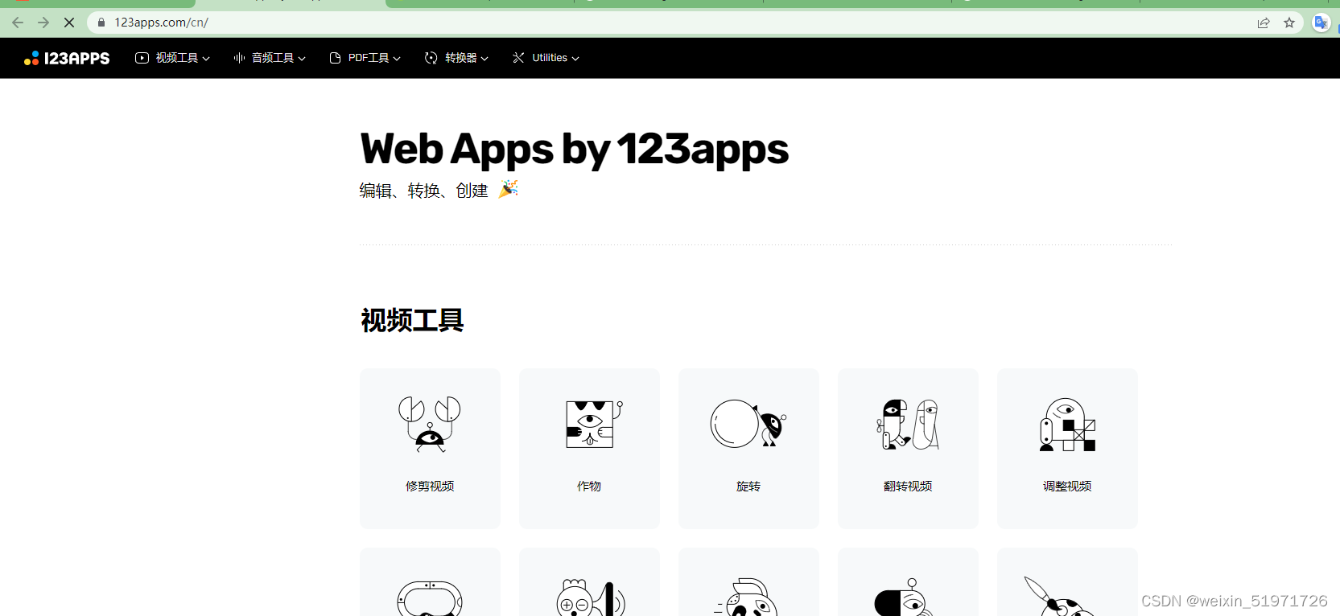The image size is (1340, 616).
Task: Click the 调整视频 label
Action: pos(1067,487)
